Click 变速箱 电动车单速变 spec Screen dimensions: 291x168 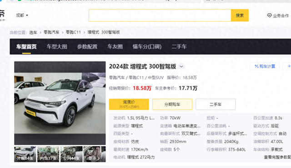[180, 126]
